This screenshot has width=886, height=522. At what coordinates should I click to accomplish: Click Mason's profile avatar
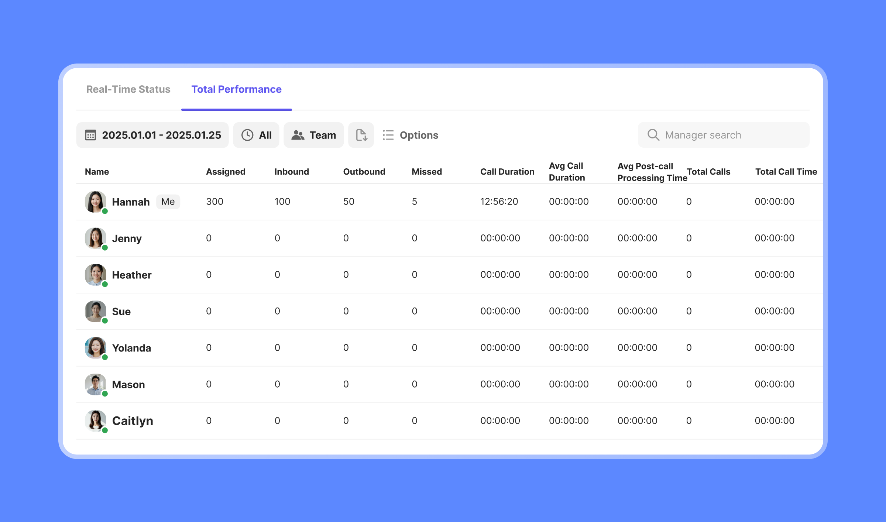pos(96,384)
